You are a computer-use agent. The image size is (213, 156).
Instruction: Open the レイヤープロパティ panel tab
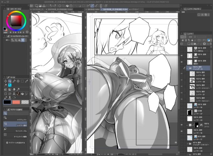click(x=193, y=9)
